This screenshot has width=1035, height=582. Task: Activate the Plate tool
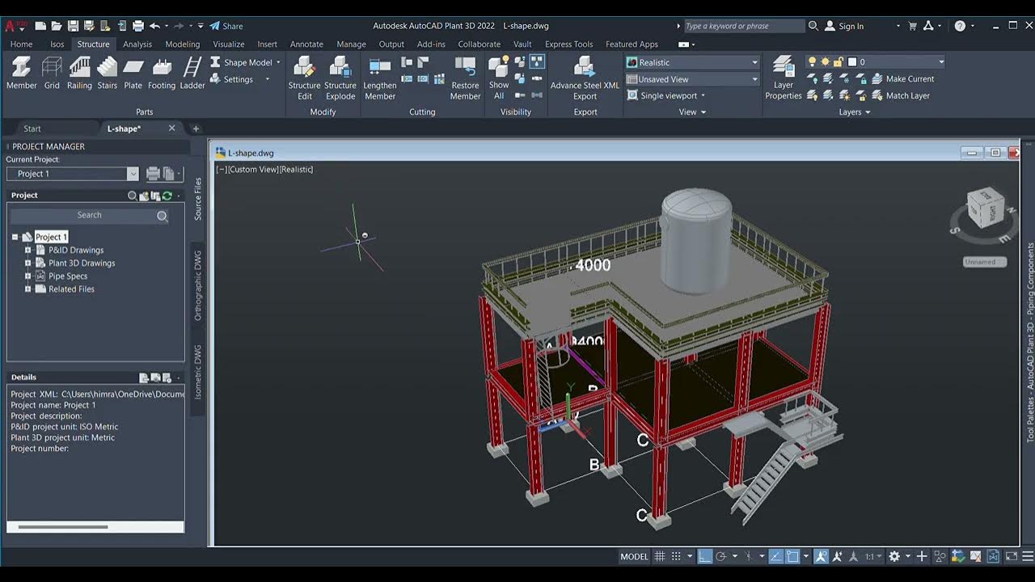tap(133, 73)
